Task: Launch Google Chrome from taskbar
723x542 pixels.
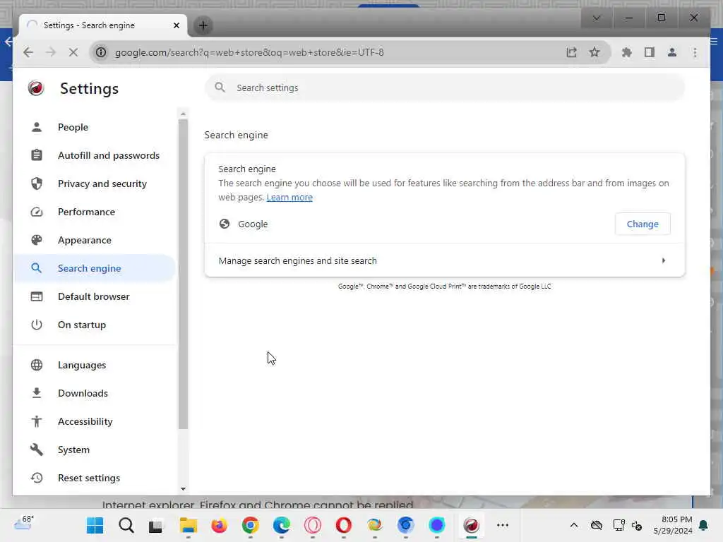Action: coord(251,525)
